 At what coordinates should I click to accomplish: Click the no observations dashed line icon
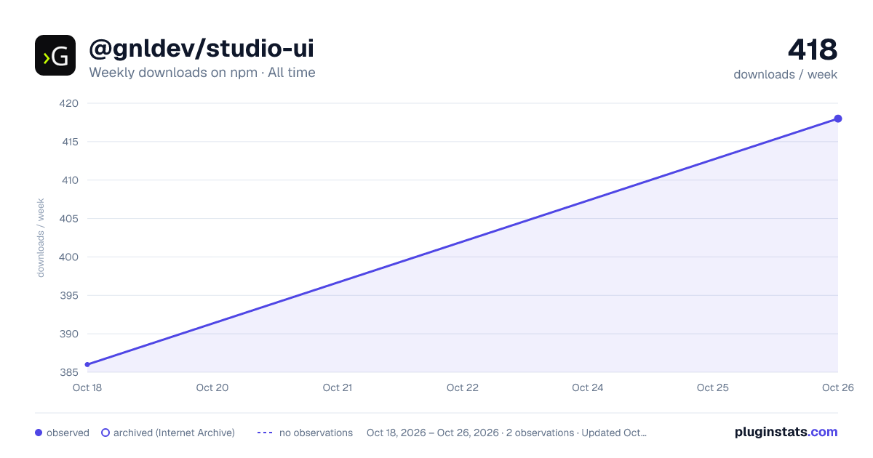[265, 433]
